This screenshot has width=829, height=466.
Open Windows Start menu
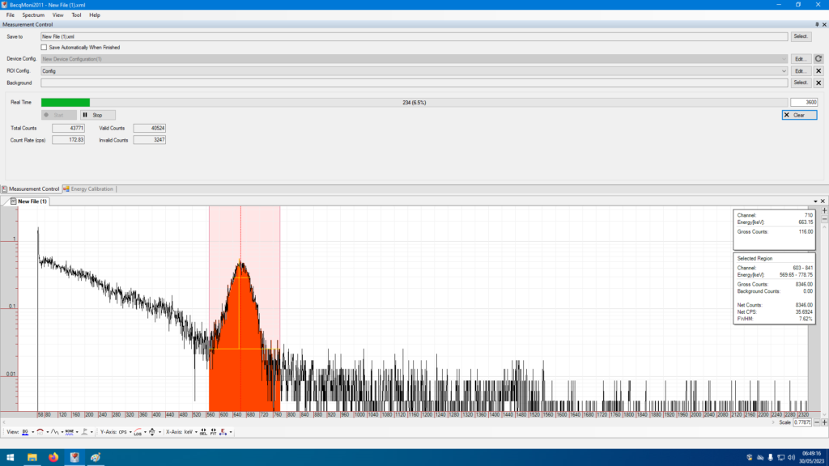(10, 457)
